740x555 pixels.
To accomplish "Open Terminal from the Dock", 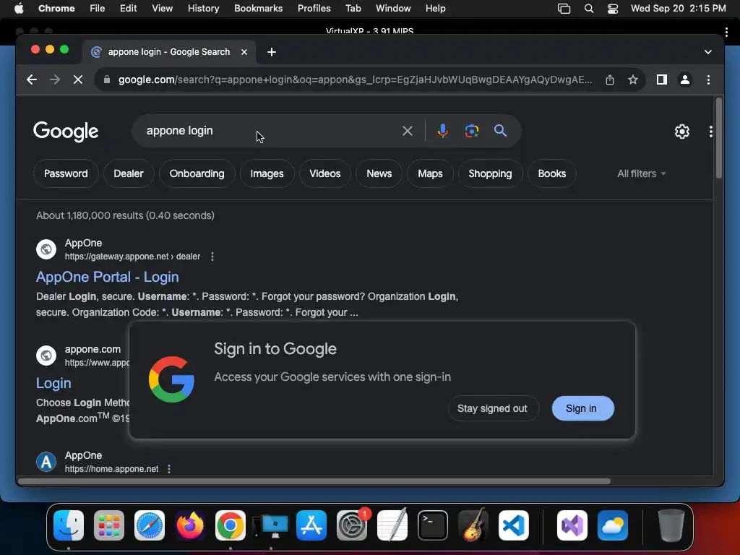I will click(433, 525).
